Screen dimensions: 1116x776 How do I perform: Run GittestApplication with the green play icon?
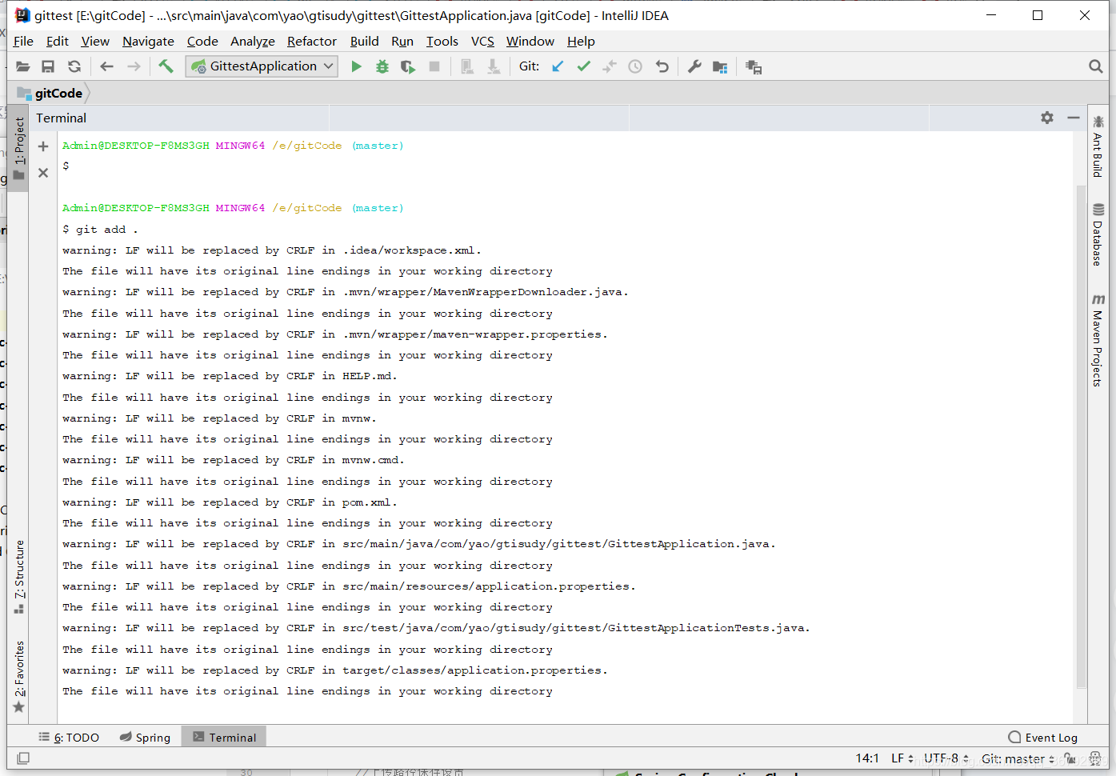pos(357,66)
